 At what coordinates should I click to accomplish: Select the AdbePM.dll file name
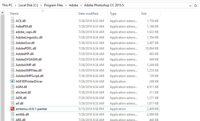pyautogui.click(x=24, y=26)
